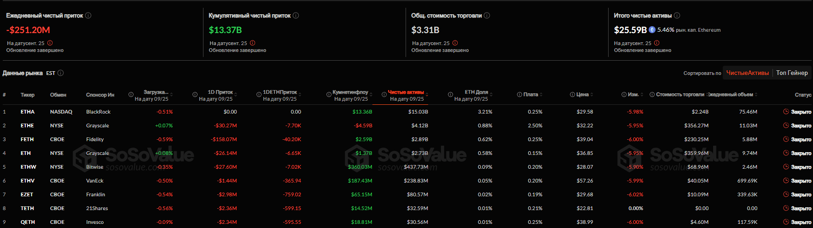Click $13.37B cumulative inflow figure
This screenshot has width=813, height=228.
tap(225, 30)
